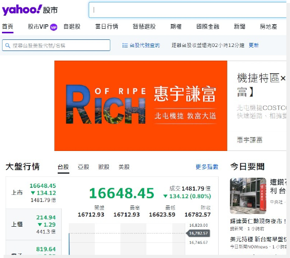Click the magnifier icon in stock search
The height and width of the screenshot is (258, 290).
(8, 45)
